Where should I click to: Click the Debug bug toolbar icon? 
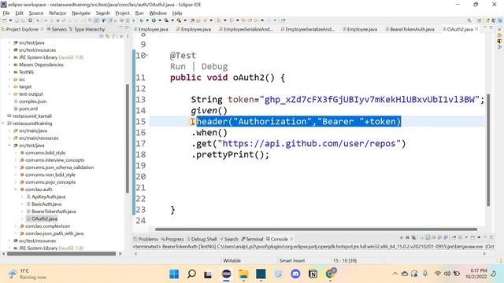[142, 20]
